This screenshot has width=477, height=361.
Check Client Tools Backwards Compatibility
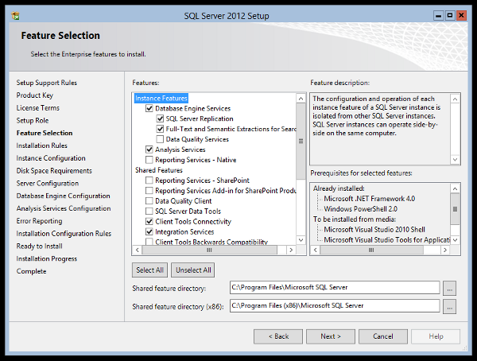click(149, 242)
